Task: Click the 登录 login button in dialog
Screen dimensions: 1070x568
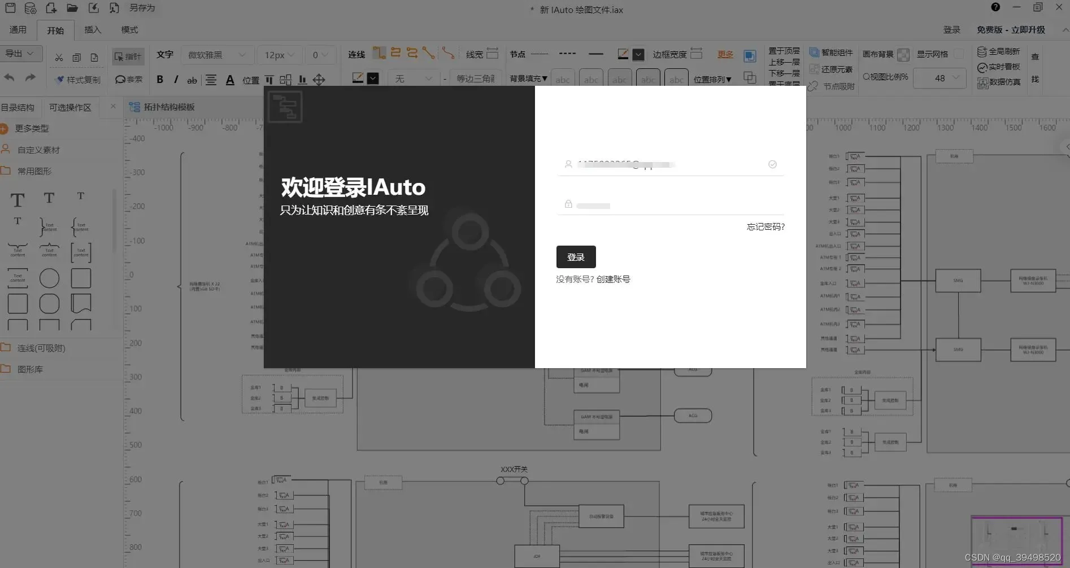Action: pyautogui.click(x=576, y=257)
